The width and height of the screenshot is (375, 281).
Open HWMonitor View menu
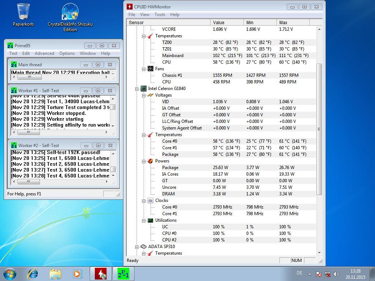[145, 15]
